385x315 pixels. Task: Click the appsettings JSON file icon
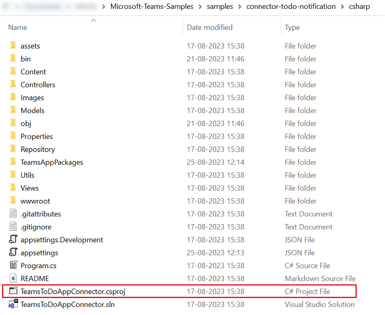pos(13,252)
